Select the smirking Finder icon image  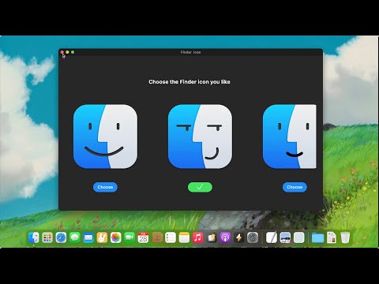(200, 136)
